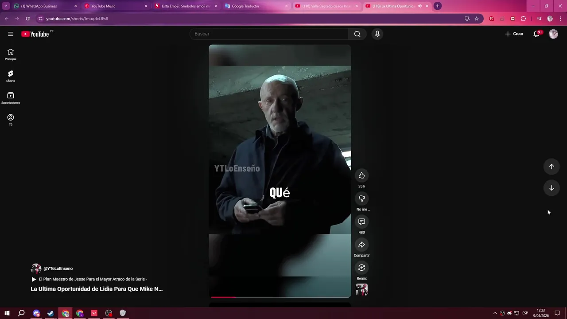Screen dimensions: 567x319
Task: Go to the previous Short arrow
Action: (x=551, y=167)
